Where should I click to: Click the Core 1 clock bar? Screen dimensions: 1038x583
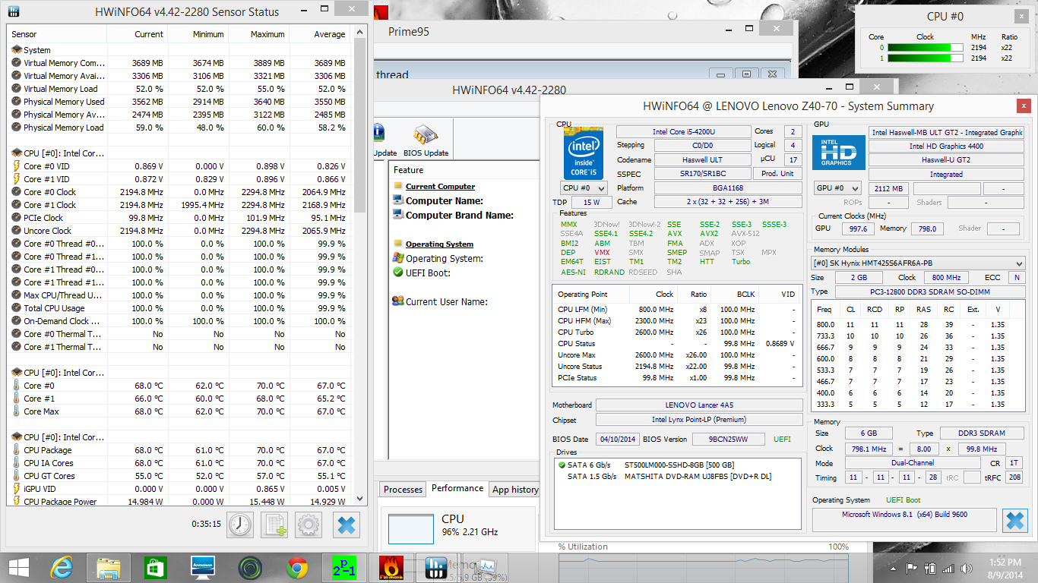pos(925,58)
